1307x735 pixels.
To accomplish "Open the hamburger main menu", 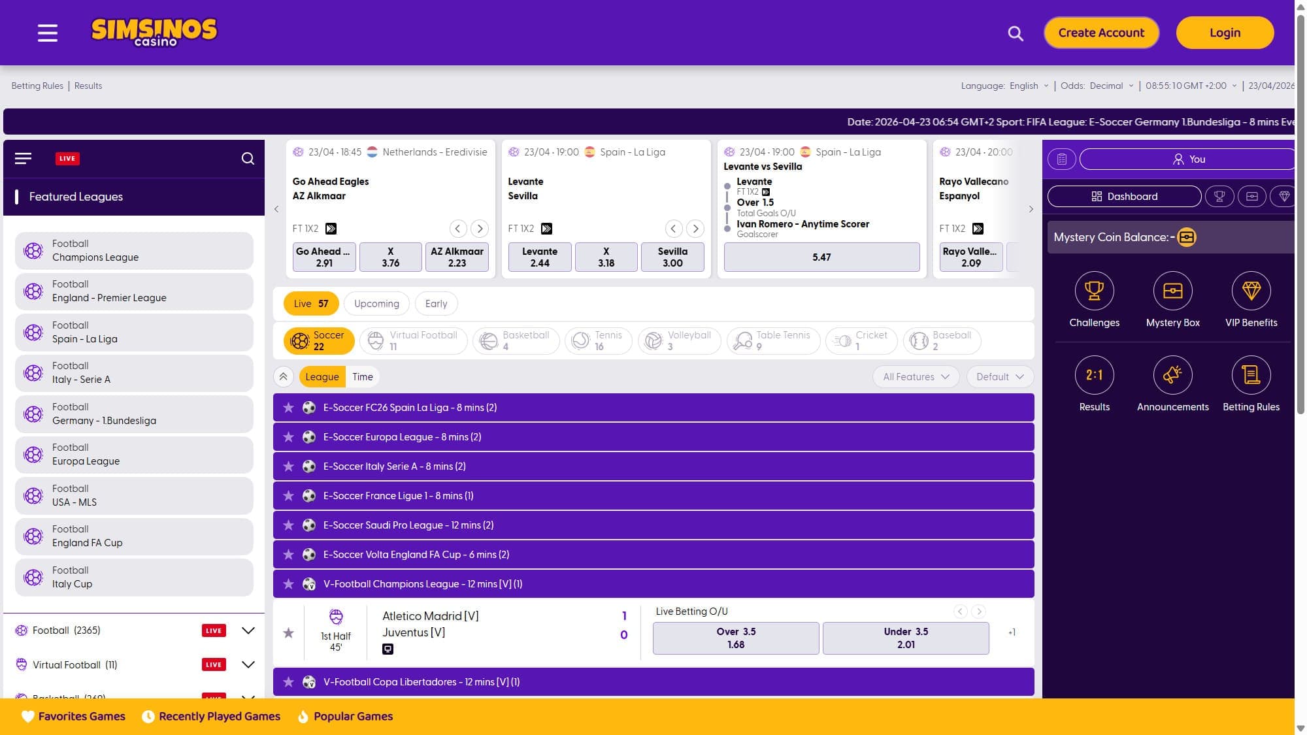I will (48, 33).
